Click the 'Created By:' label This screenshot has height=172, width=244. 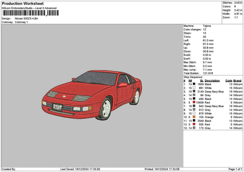point(9,169)
